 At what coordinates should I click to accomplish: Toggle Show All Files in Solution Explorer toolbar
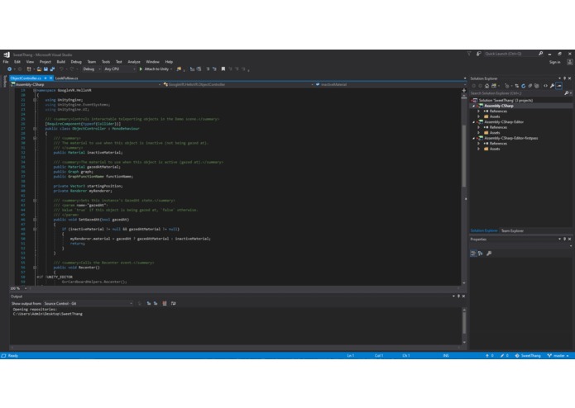[537, 86]
